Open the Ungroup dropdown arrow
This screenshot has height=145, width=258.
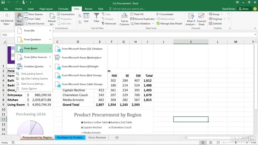[225, 19]
